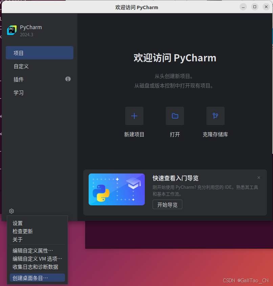Click the 新建项目 label
Viewport: 273px width, 286px height.
[134, 135]
